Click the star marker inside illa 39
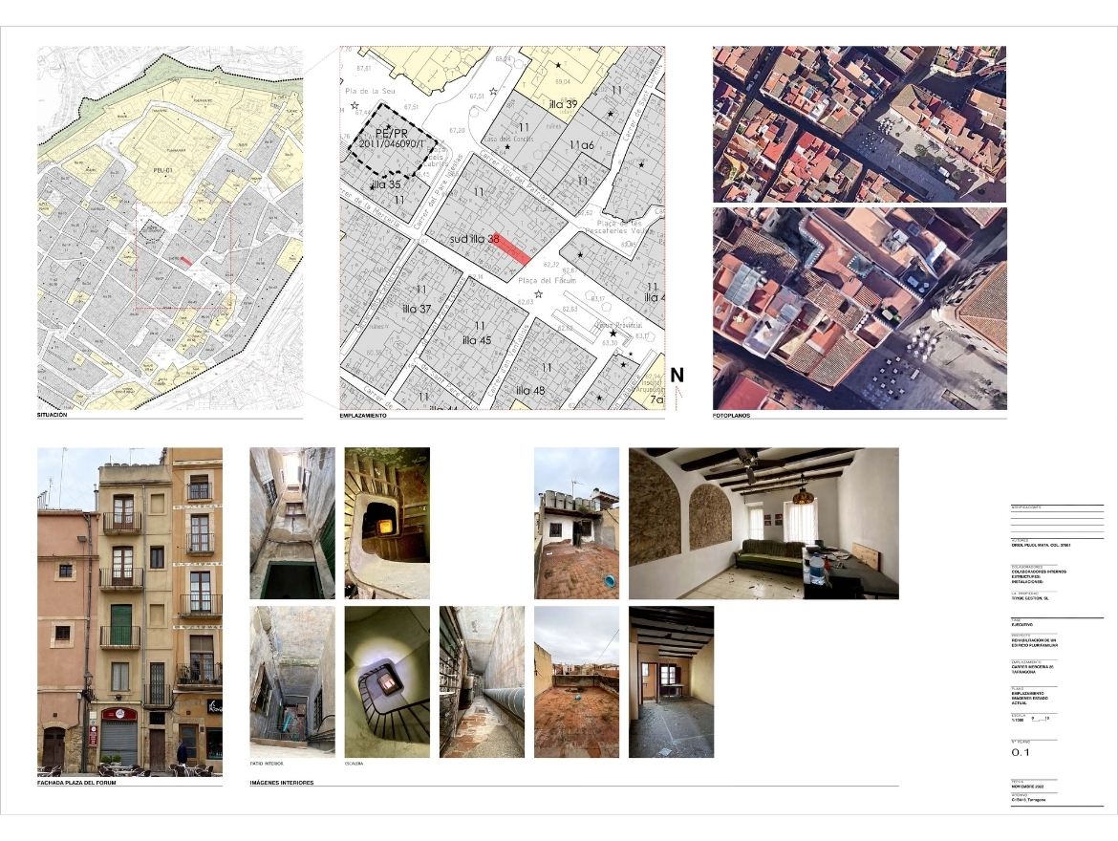 (558, 63)
